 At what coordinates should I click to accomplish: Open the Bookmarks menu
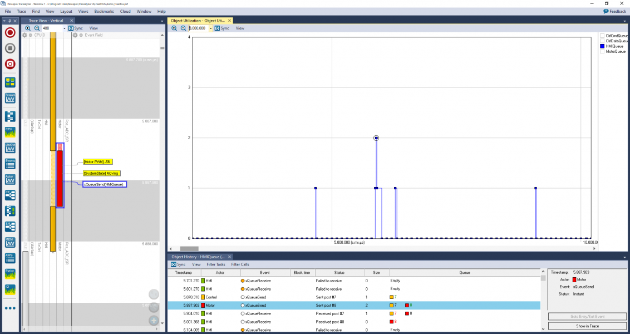tap(104, 11)
